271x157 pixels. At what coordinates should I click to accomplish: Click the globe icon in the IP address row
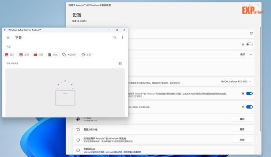78,119
